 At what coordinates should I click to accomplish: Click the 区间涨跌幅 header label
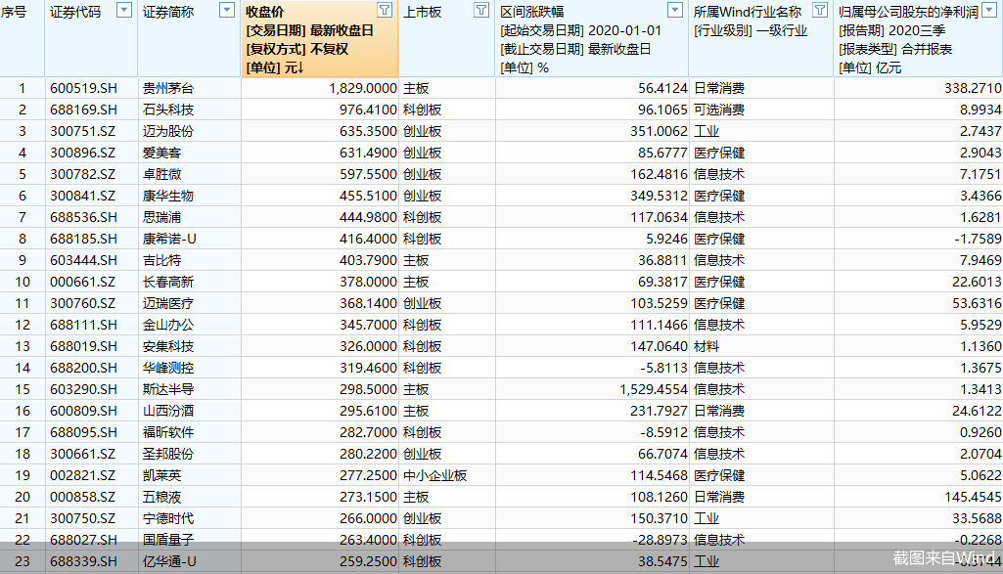[x=532, y=12]
